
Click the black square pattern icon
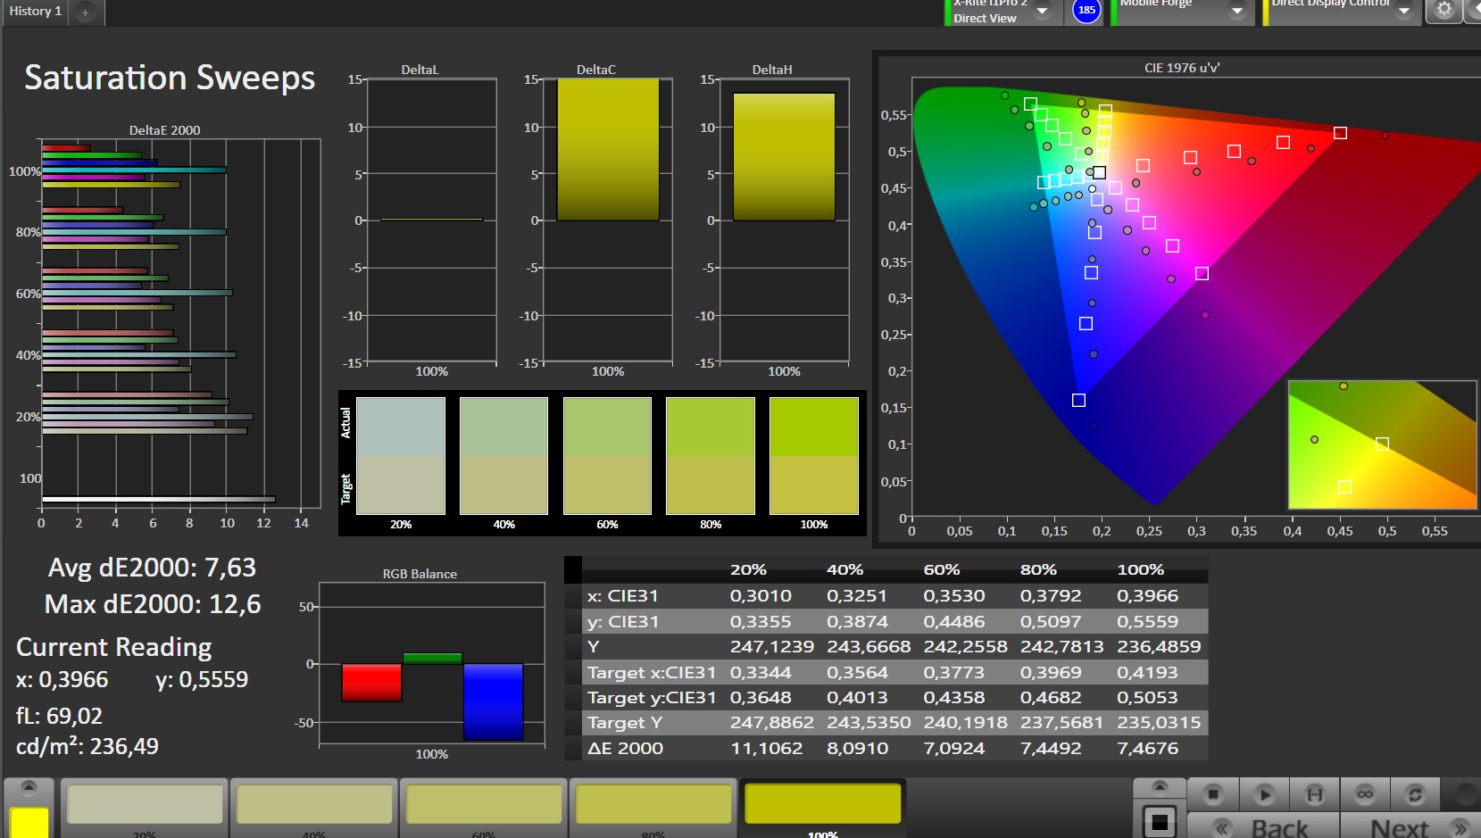click(x=1159, y=821)
